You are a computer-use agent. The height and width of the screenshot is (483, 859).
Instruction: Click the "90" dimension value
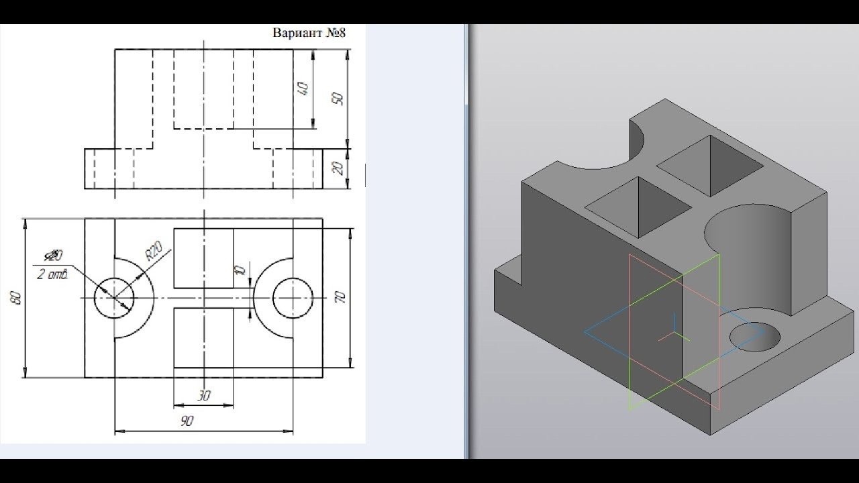[187, 421]
